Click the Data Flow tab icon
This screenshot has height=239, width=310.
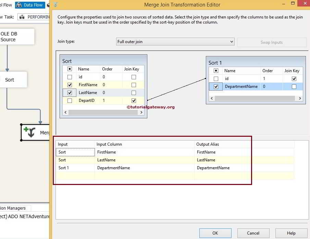pyautogui.click(x=18, y=5)
